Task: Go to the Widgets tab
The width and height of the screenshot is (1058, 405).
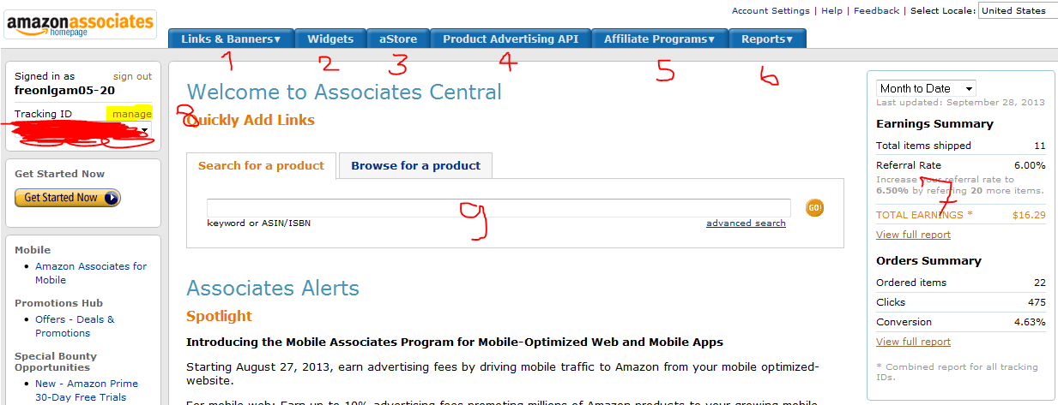Action: pos(330,39)
